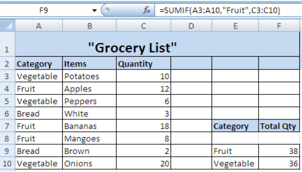Select column F header
This screenshot has width=302, height=172.
279,26
